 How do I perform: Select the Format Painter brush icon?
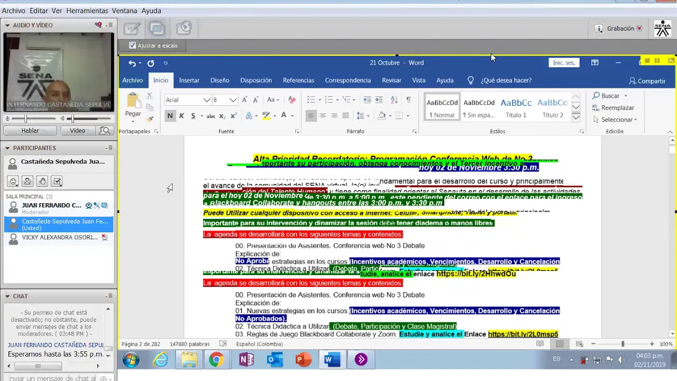[150, 119]
